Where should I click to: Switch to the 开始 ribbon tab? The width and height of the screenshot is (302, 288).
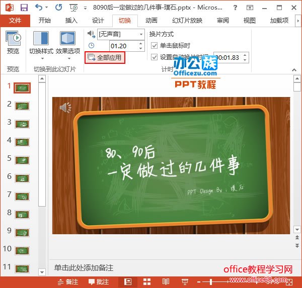[x=45, y=21]
